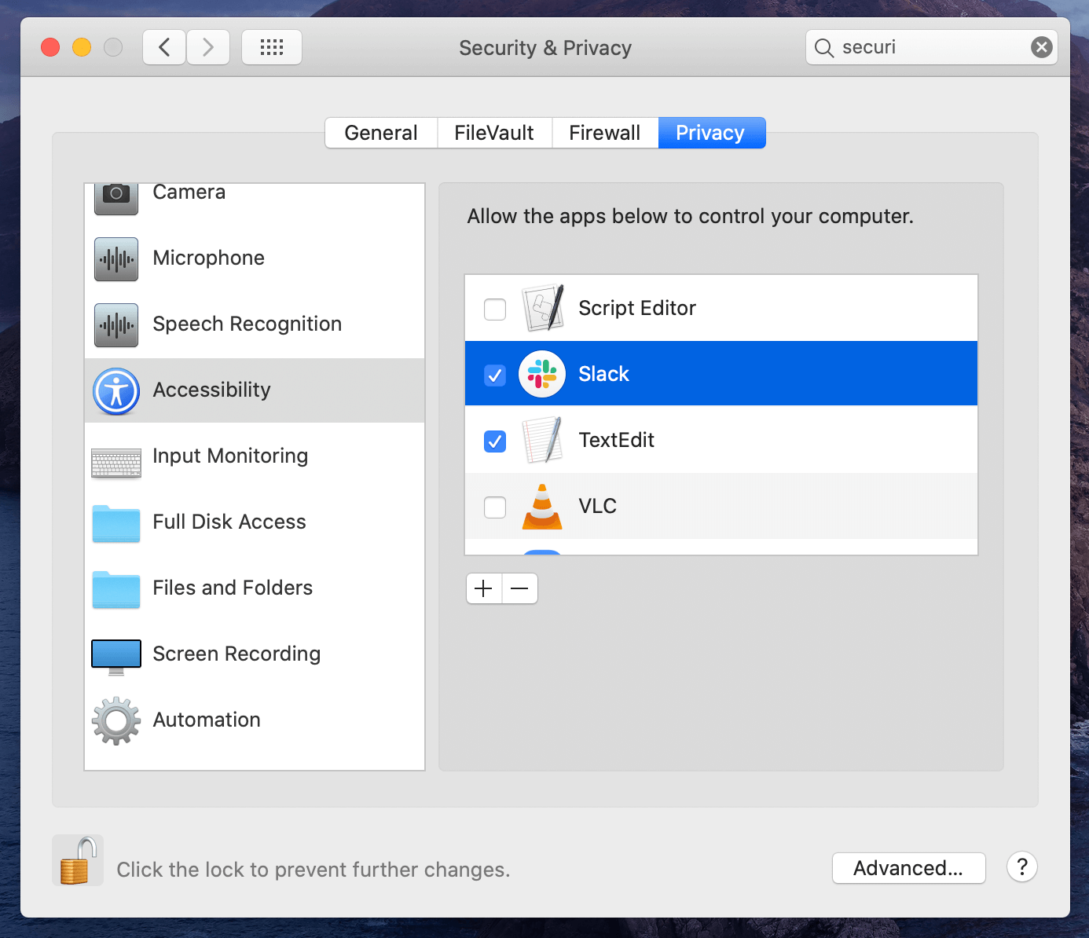The height and width of the screenshot is (938, 1089).
Task: Remove selected app with minus button
Action: pyautogui.click(x=520, y=588)
